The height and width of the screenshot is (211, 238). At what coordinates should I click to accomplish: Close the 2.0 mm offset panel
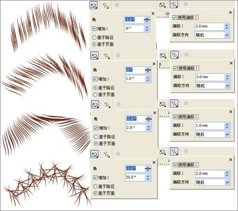pyautogui.click(x=231, y=160)
